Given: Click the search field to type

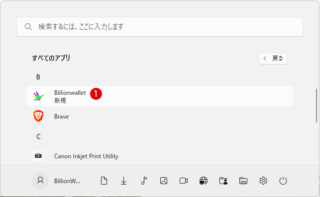Looking at the screenshot, I should click(x=160, y=27).
